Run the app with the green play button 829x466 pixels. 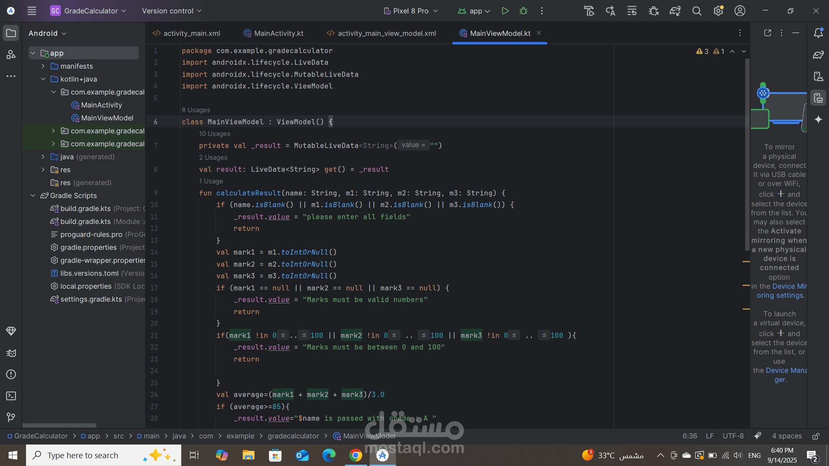point(505,11)
